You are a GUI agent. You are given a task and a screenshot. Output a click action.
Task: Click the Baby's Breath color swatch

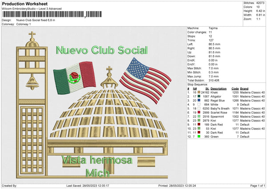click(199, 108)
